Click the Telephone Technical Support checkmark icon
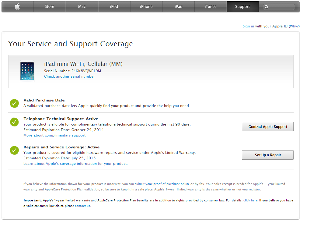The width and height of the screenshot is (314, 227). (14, 122)
